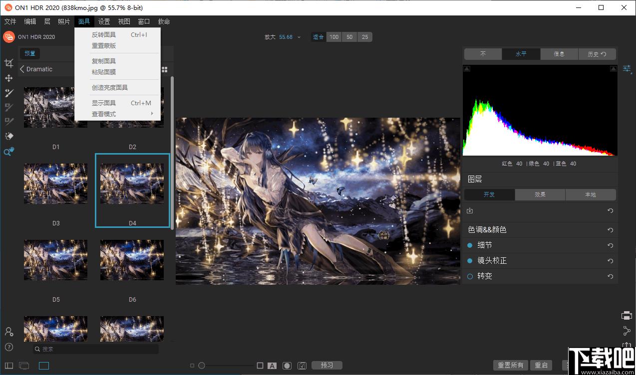Open the user account icon

tap(8, 332)
